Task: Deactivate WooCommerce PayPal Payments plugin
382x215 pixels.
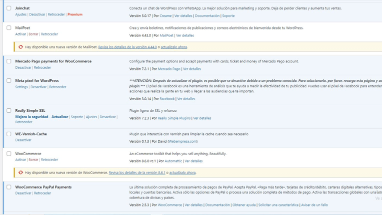Action: click(23, 193)
